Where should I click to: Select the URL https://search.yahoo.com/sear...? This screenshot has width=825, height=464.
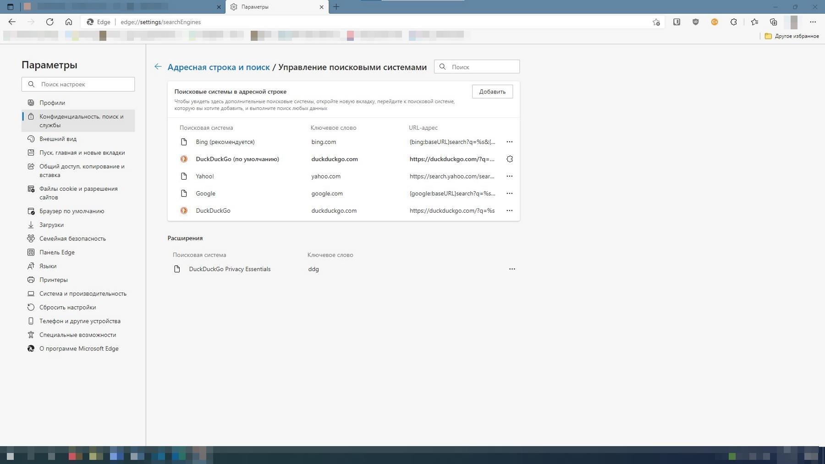tap(452, 176)
